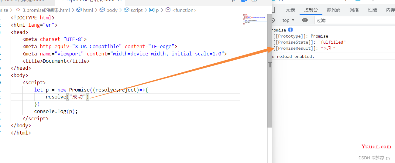395x163 pixels.
Task: Open the 内存 tab in DevTools
Action: tap(390, 10)
